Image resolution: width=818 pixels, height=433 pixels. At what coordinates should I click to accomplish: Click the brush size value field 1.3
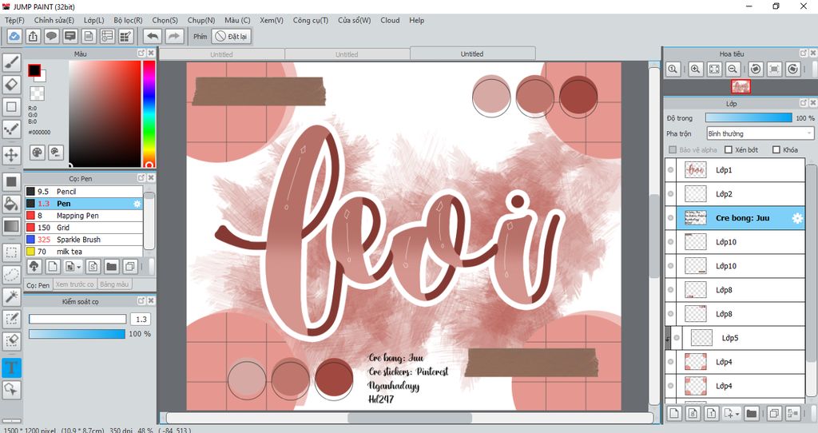click(141, 320)
